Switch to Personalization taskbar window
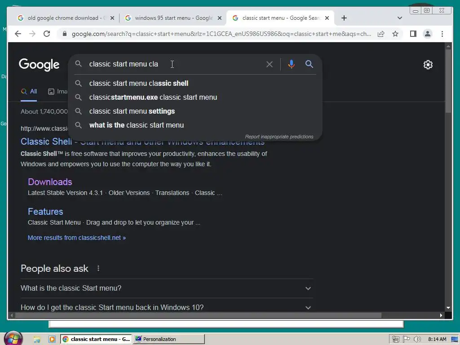460x345 pixels. coord(169,339)
